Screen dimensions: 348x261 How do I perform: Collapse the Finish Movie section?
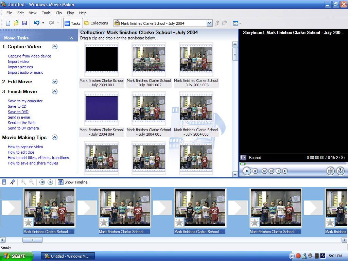(x=55, y=91)
